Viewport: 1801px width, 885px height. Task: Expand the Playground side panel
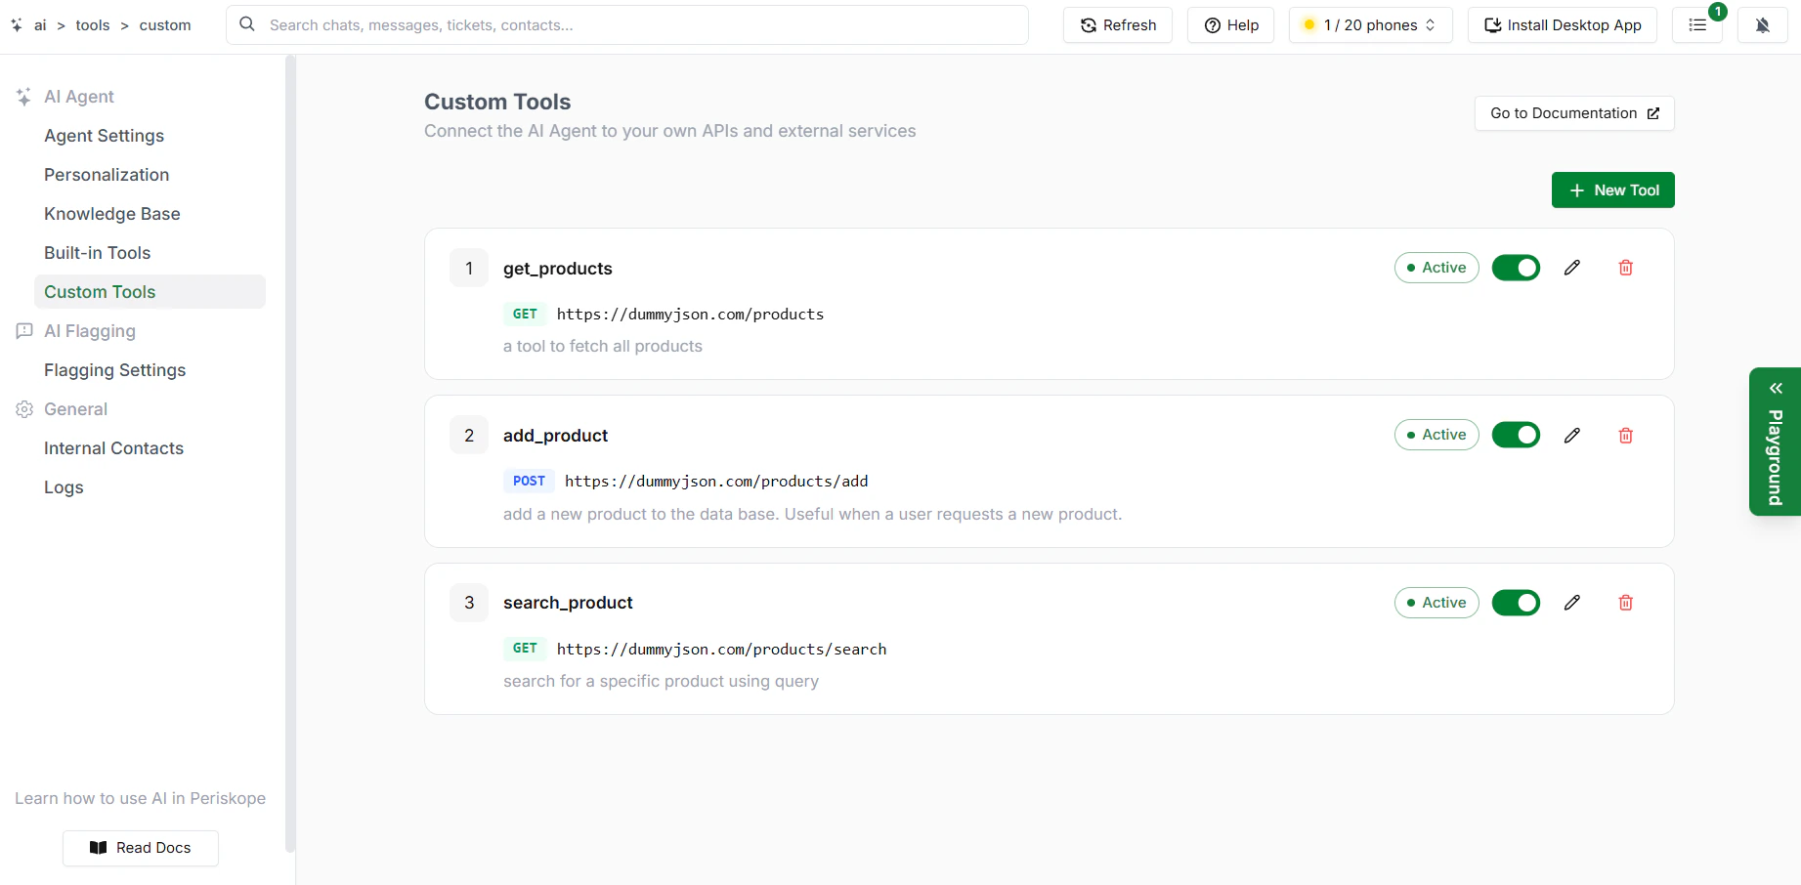pyautogui.click(x=1775, y=442)
